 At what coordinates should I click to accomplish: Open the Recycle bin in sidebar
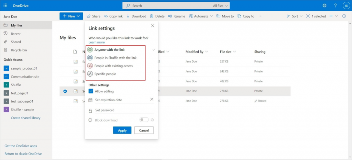(x=19, y=50)
